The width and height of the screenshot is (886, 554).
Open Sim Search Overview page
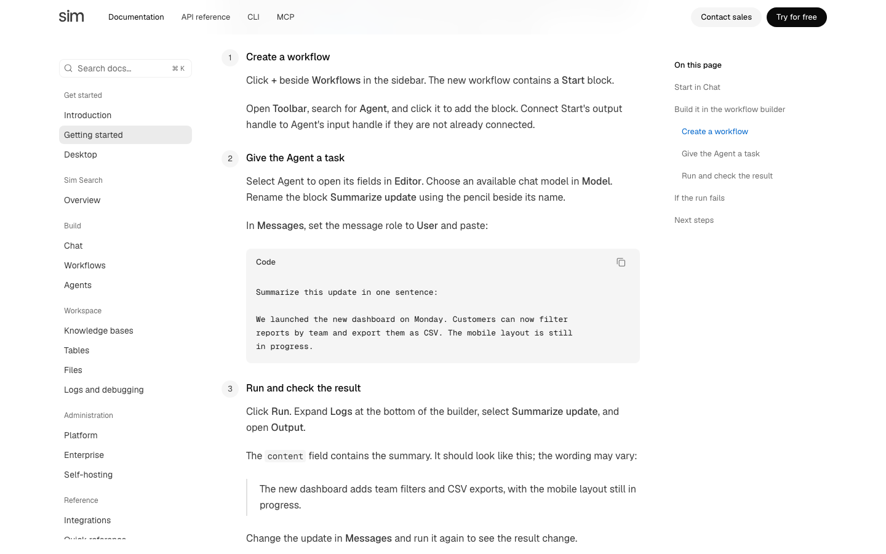click(126, 200)
